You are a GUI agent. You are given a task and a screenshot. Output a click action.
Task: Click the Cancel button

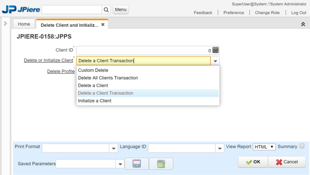coord(287,162)
